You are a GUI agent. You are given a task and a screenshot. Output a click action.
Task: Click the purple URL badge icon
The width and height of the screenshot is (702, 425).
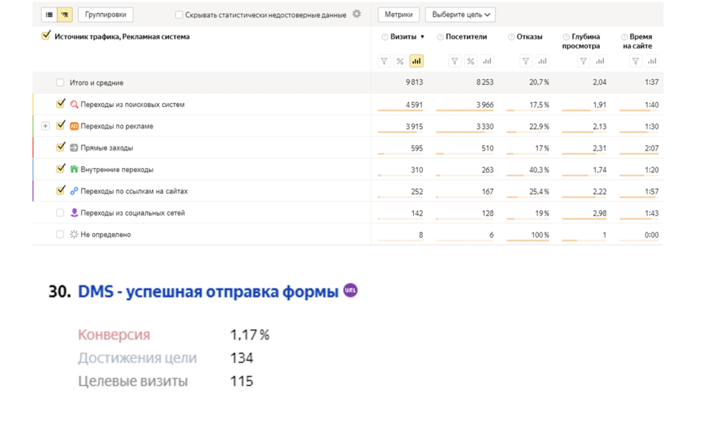click(350, 290)
